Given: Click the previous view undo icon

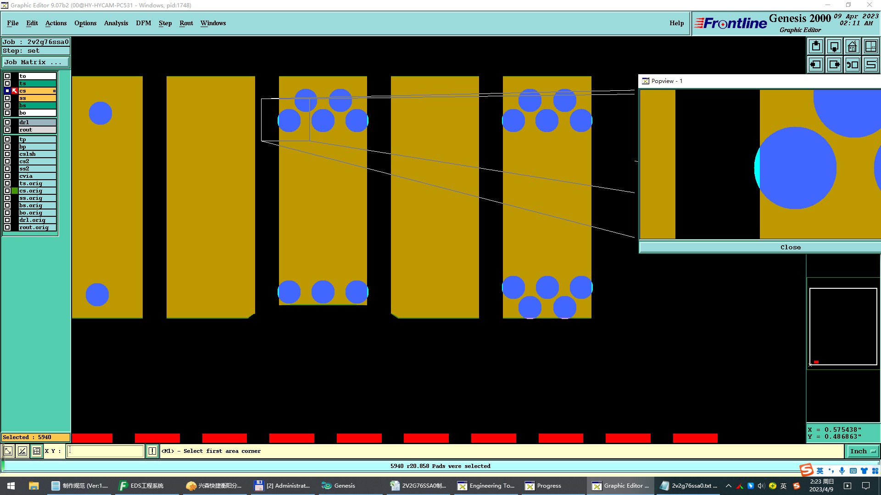Looking at the screenshot, I should (853, 65).
